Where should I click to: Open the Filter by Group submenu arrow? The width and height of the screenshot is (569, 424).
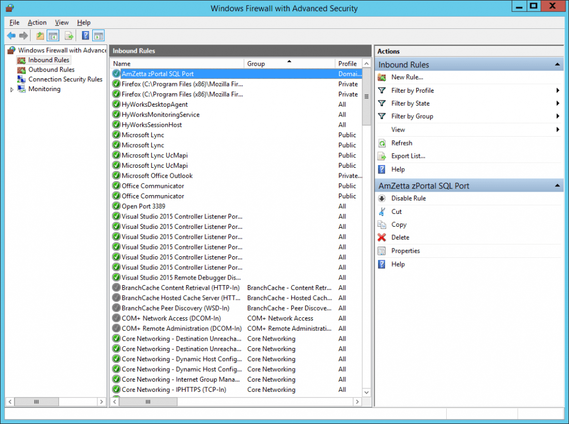[558, 116]
